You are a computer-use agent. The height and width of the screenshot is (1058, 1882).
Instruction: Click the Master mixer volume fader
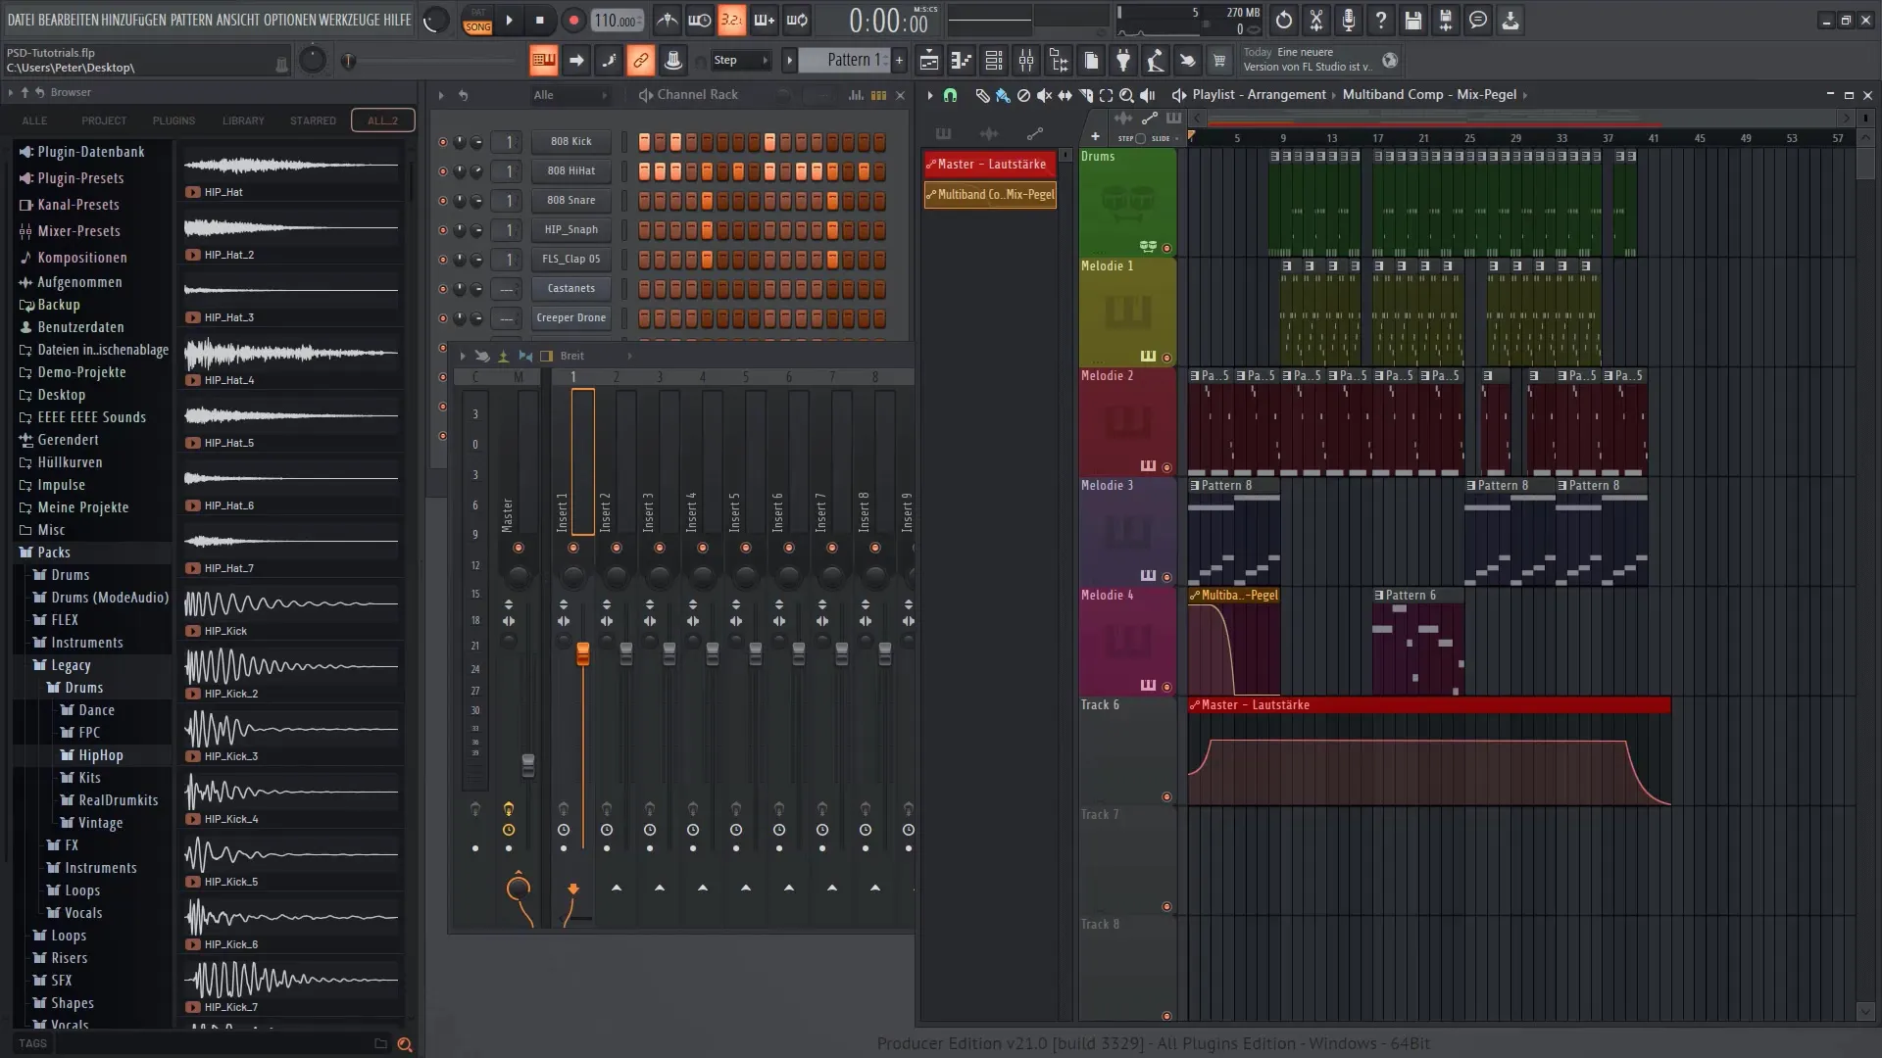pos(528,765)
